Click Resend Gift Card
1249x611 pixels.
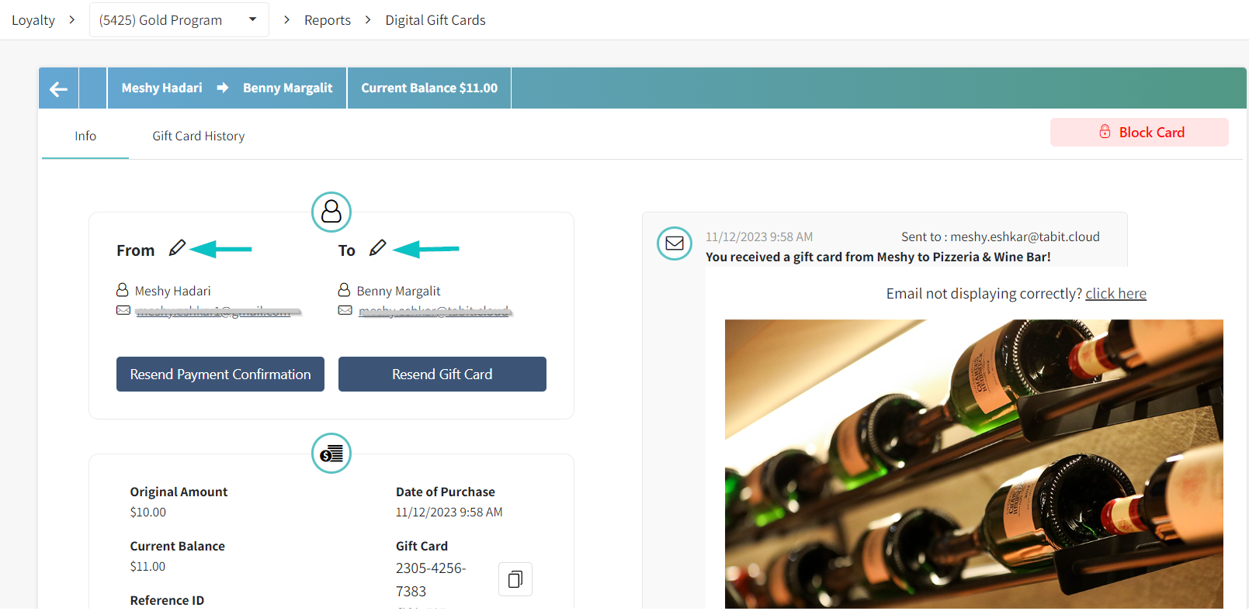(442, 374)
